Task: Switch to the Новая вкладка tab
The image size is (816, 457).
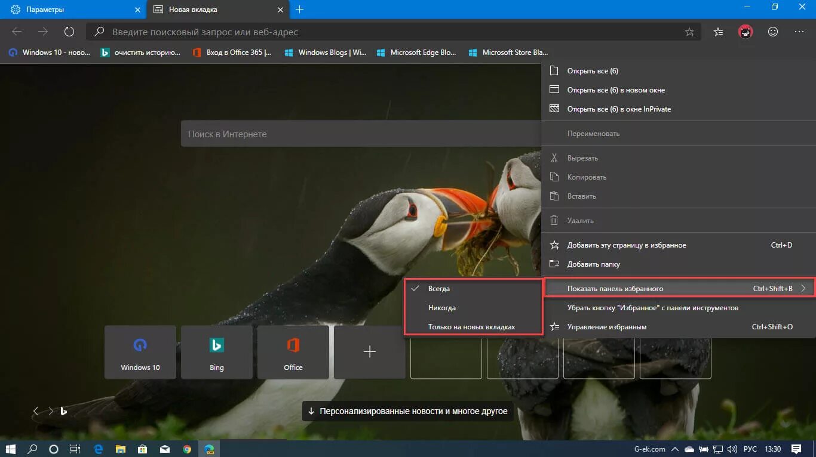Action: pyautogui.click(x=219, y=10)
